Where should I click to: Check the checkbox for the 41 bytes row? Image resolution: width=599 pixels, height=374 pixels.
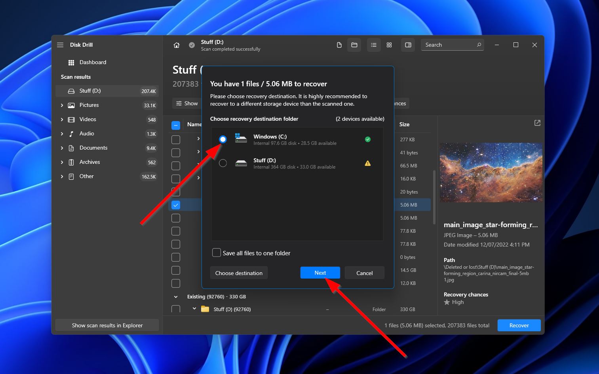[176, 153]
